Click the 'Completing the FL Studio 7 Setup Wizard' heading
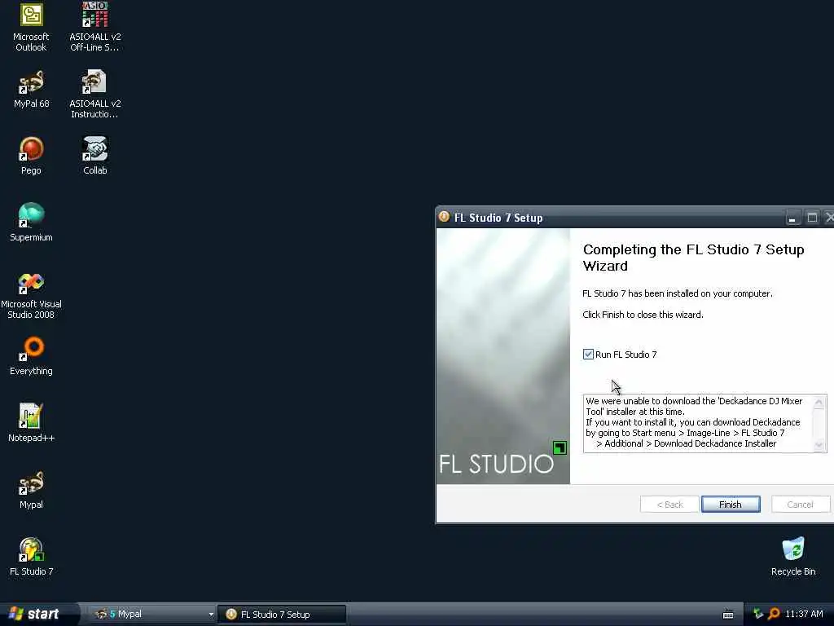Viewport: 834px width, 626px height. (x=693, y=258)
